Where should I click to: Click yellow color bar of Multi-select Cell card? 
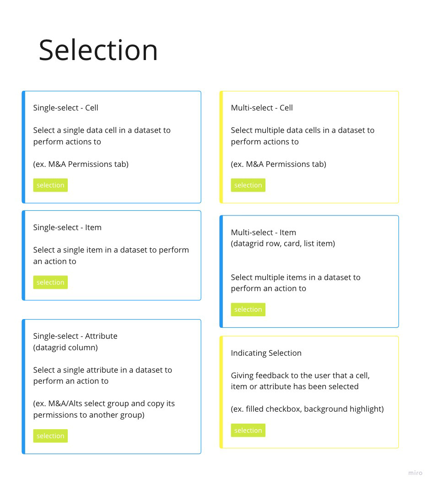[x=221, y=147]
